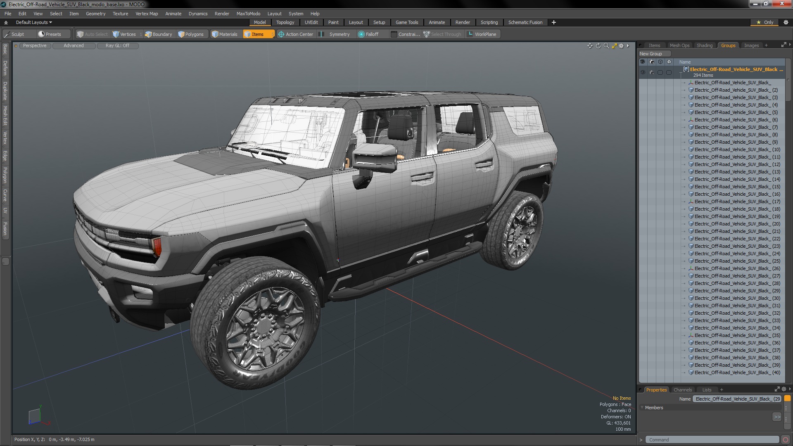Switch to the Schematic Fusion layout
Image resolution: width=793 pixels, height=446 pixels.
point(525,22)
